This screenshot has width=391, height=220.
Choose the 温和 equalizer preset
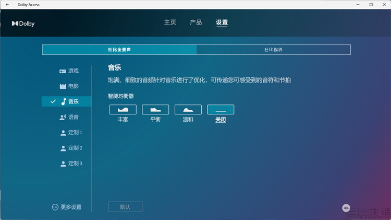188,110
